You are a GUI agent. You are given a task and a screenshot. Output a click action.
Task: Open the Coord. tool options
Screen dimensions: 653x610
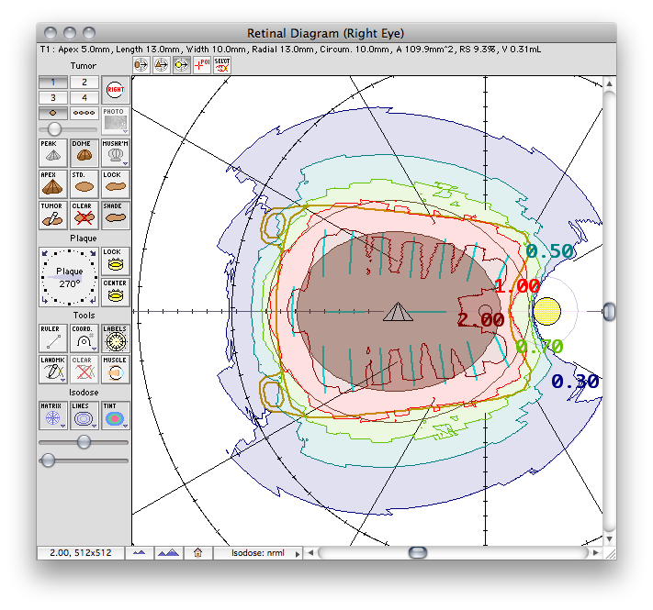click(x=84, y=338)
